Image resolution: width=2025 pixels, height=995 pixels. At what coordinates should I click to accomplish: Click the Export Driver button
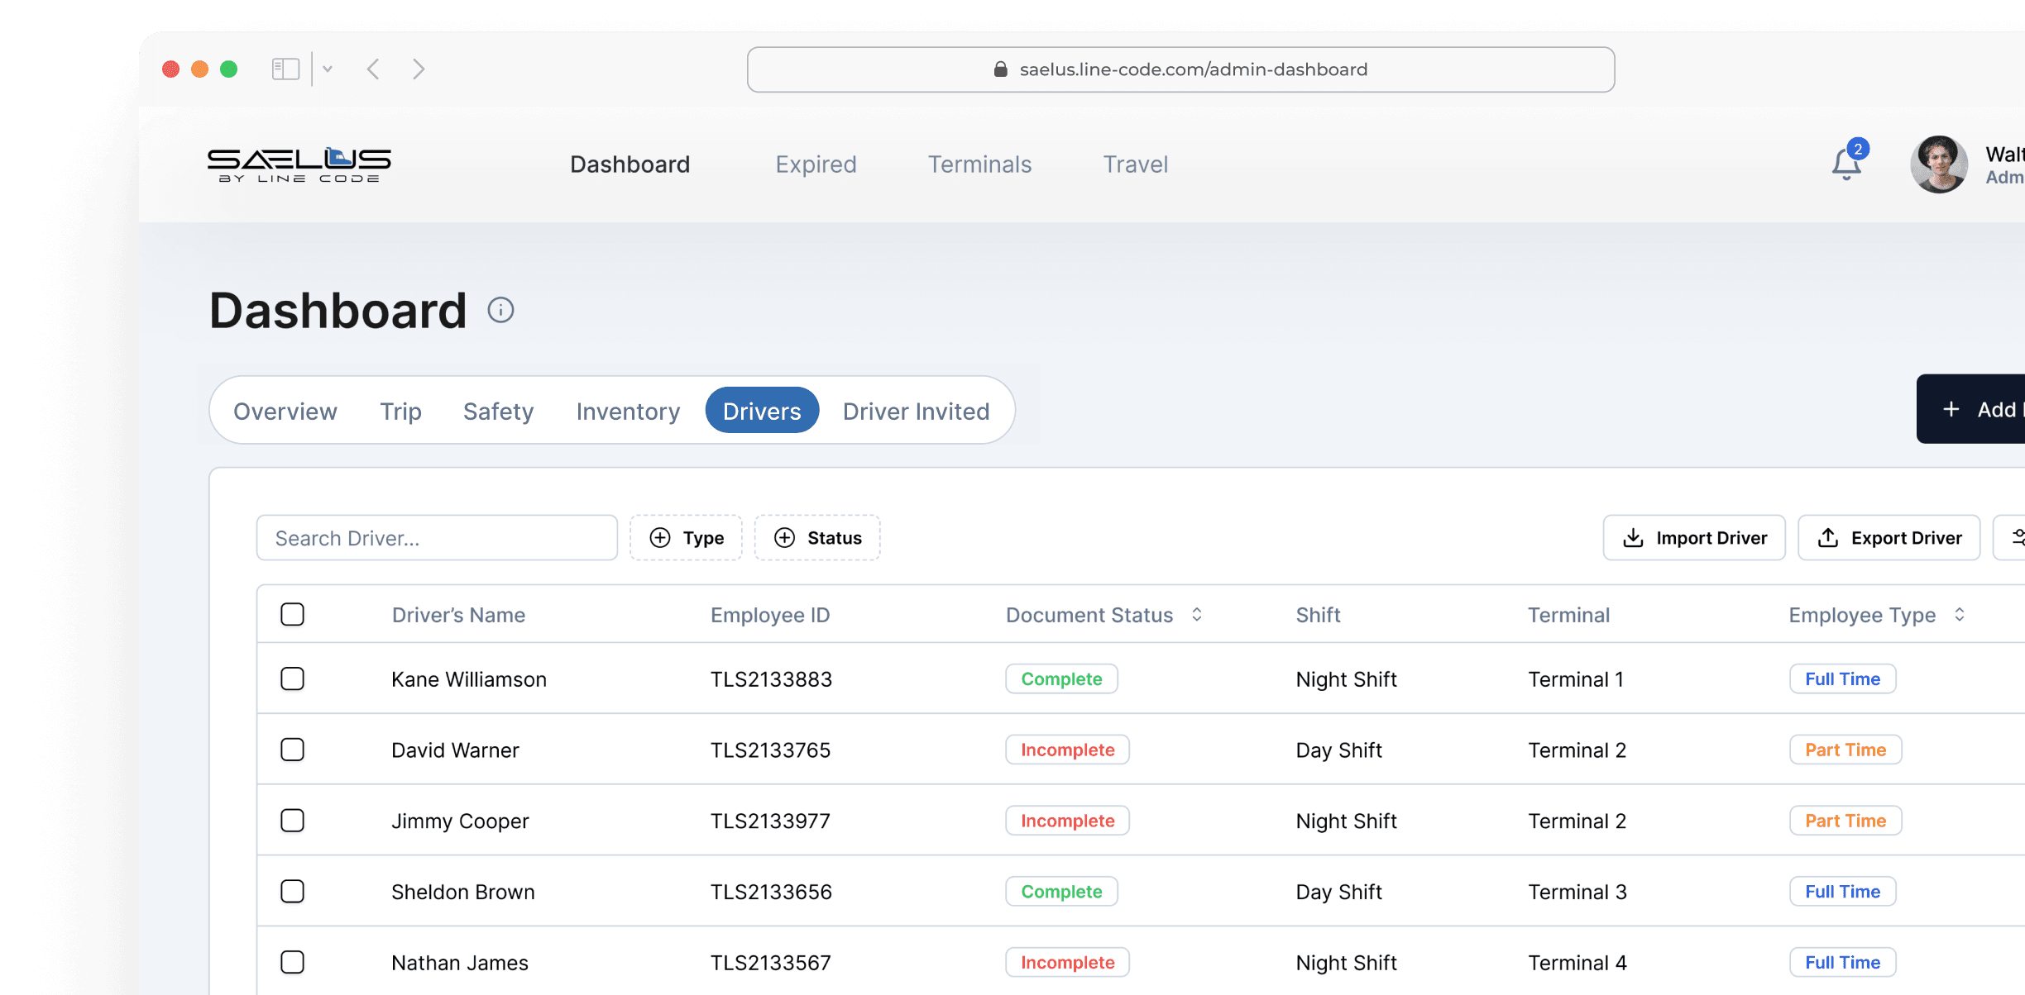pos(1889,538)
